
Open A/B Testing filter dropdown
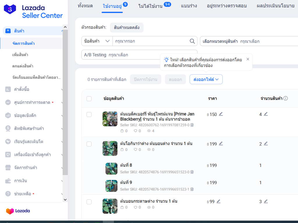[139, 55]
